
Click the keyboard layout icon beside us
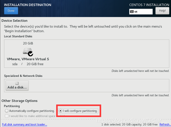coord(132,11)
